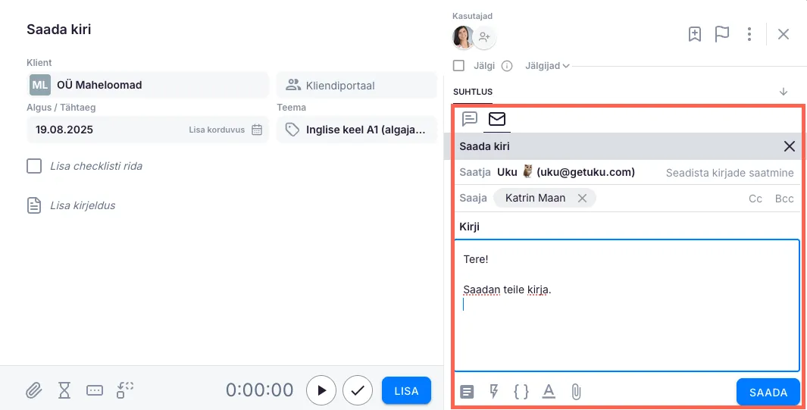Click the SAADA send button
Image resolution: width=807 pixels, height=410 pixels.
point(768,392)
